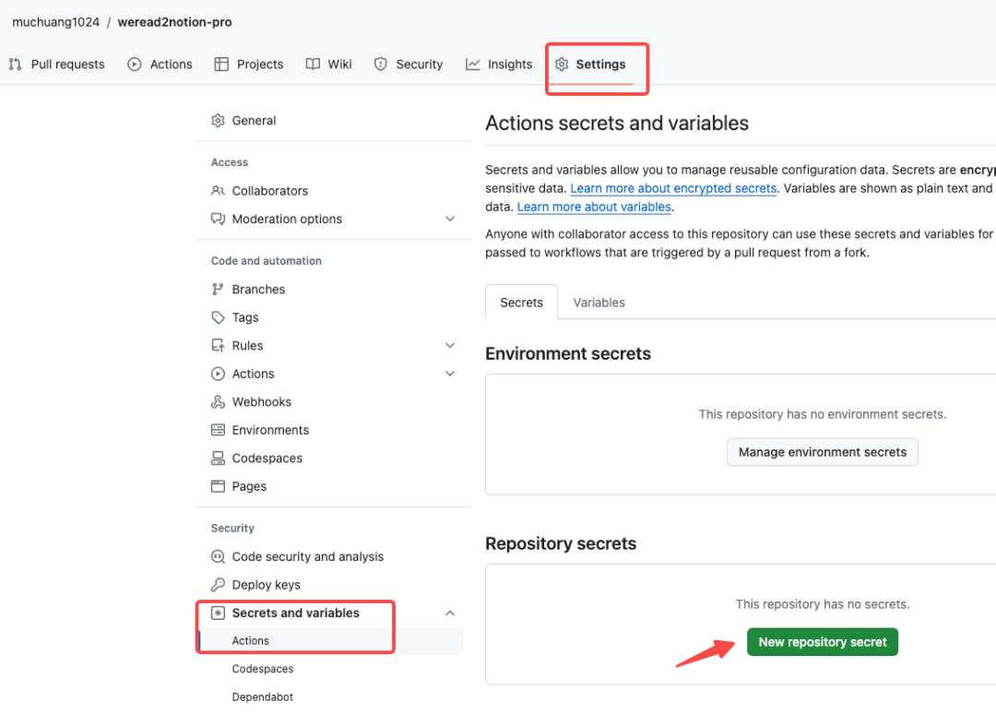Open the Pull requests tab
Image resolution: width=996 pixels, height=714 pixels.
pyautogui.click(x=56, y=65)
